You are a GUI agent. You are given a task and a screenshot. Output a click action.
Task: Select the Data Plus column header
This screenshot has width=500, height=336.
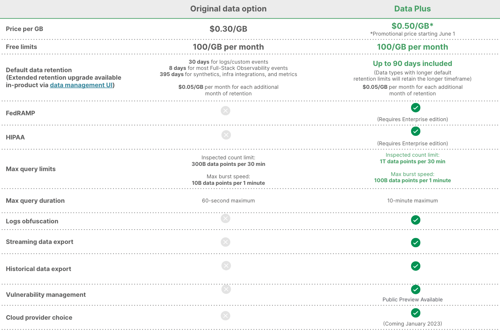tap(412, 8)
